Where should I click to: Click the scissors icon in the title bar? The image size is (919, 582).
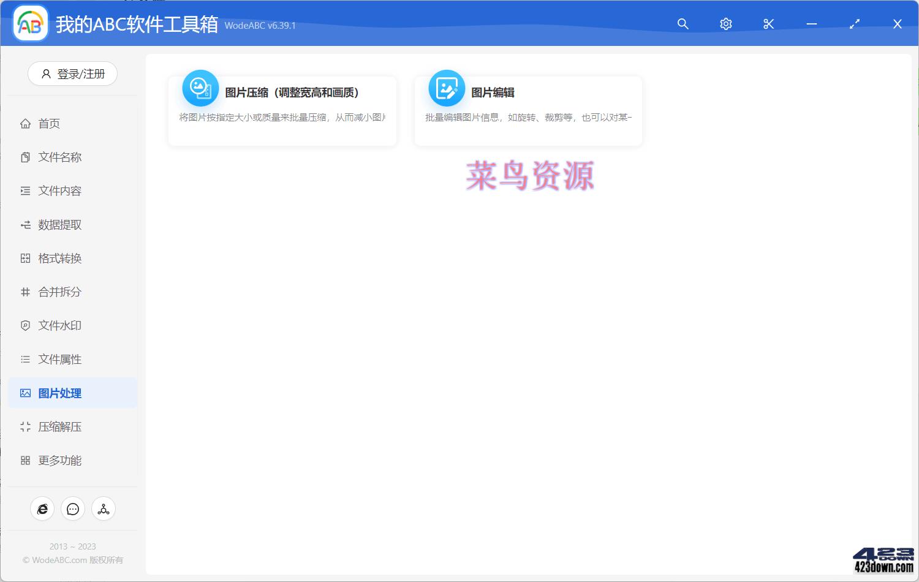(768, 24)
